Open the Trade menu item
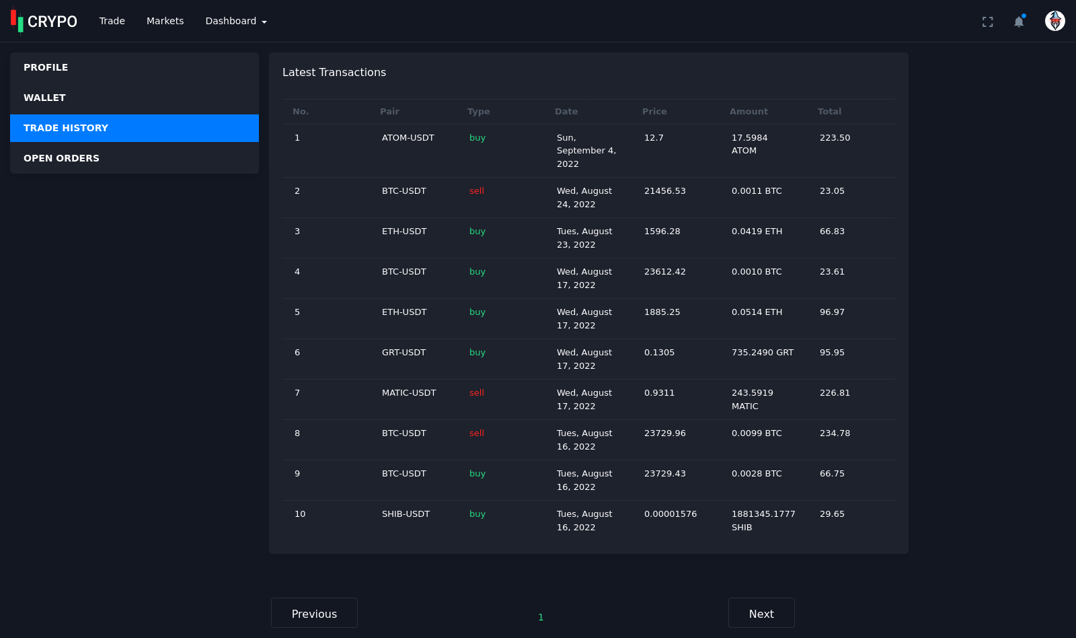Viewport: 1076px width, 638px height. coord(112,21)
